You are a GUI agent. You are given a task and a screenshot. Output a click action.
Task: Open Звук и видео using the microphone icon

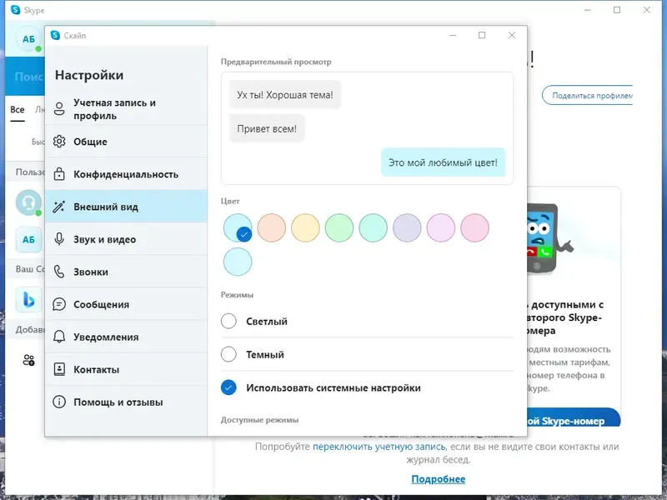pyautogui.click(x=58, y=238)
